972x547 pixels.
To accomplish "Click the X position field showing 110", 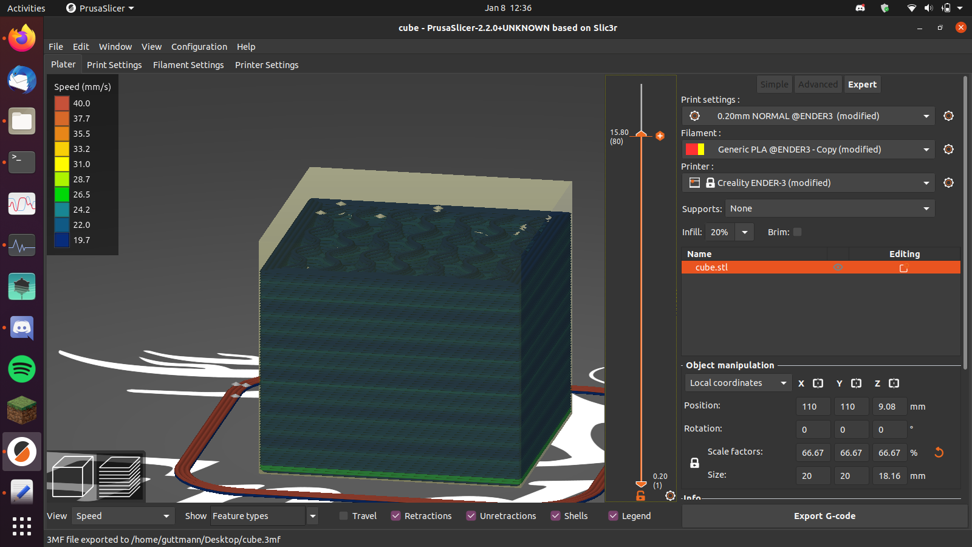I will click(813, 407).
